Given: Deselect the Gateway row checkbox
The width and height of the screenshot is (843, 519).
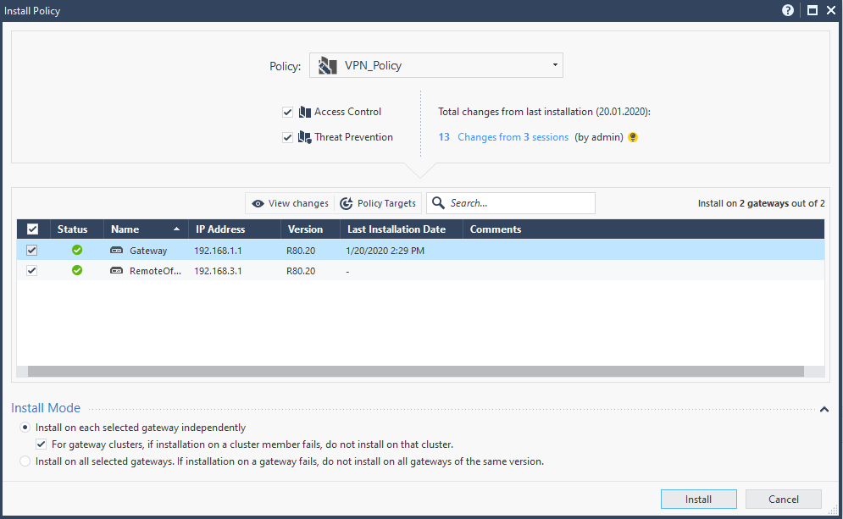Looking at the screenshot, I should pos(32,251).
